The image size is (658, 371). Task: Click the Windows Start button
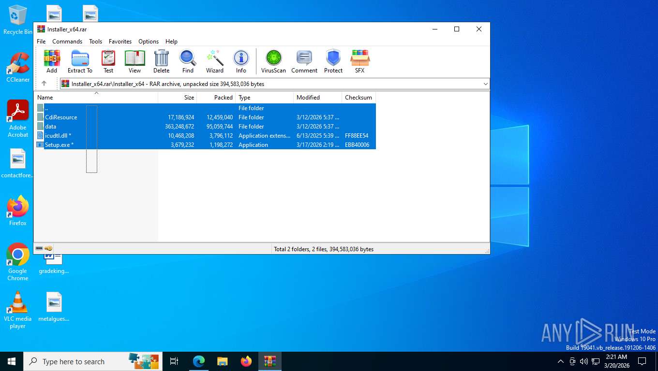[x=12, y=361]
